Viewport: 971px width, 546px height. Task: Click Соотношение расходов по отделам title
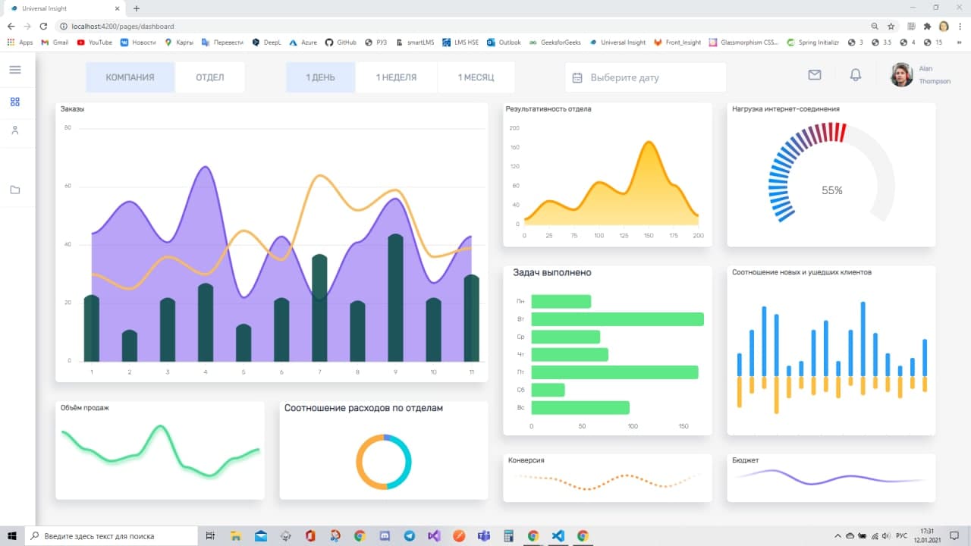tap(363, 408)
